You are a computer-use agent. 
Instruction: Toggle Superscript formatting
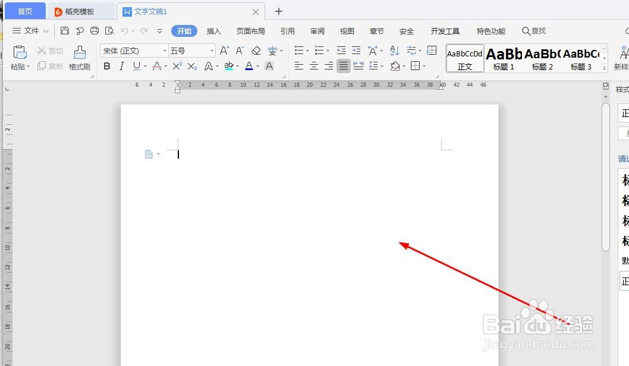(x=177, y=66)
